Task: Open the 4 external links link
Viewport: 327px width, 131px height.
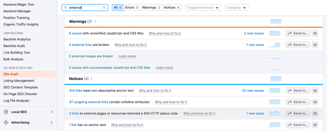Action: click(80, 45)
